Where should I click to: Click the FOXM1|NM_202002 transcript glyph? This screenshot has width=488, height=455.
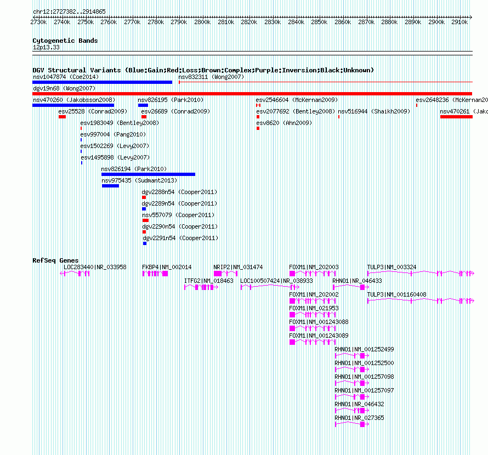313,301
